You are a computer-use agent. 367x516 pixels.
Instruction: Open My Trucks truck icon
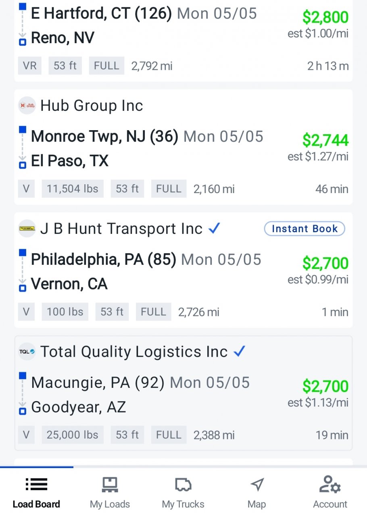[183, 485]
